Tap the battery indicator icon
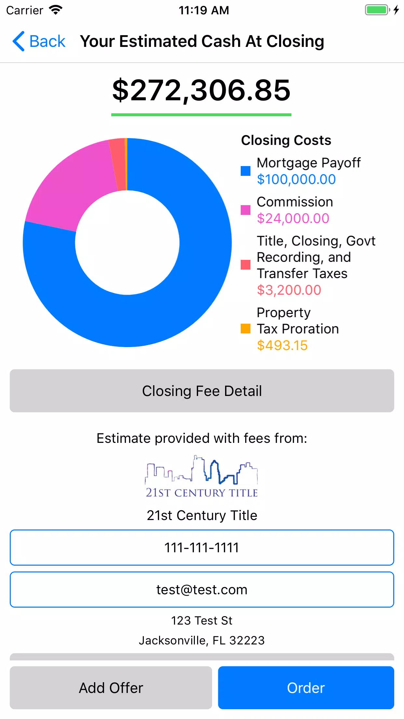 [378, 10]
